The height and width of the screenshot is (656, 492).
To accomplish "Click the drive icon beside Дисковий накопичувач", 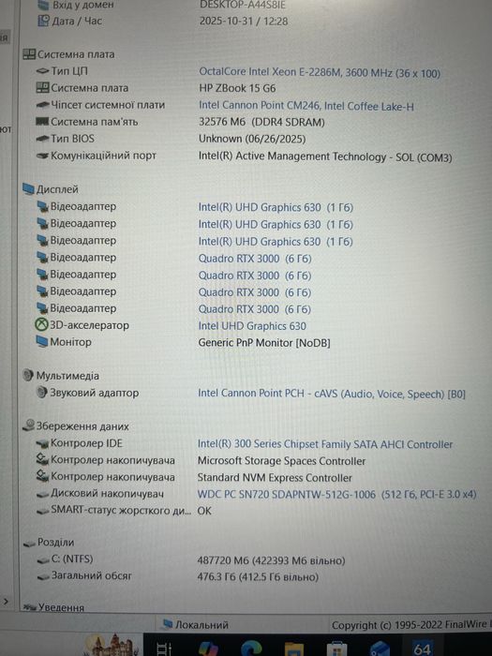I will click(43, 495).
